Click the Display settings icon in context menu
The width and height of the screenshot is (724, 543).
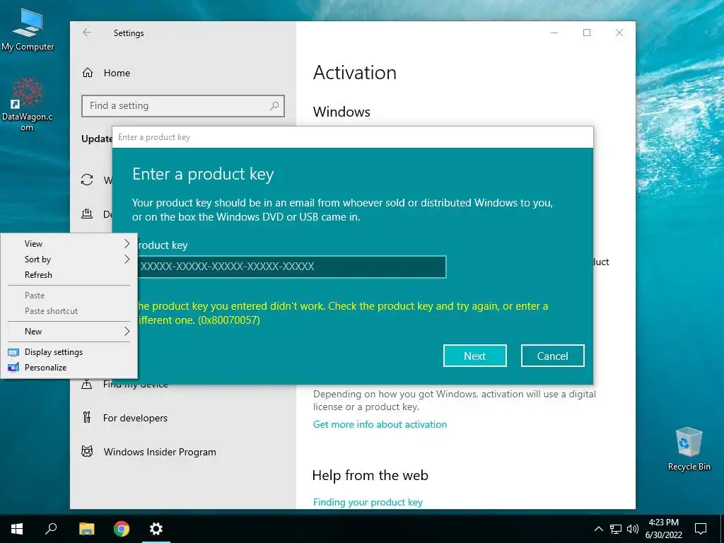tap(13, 352)
